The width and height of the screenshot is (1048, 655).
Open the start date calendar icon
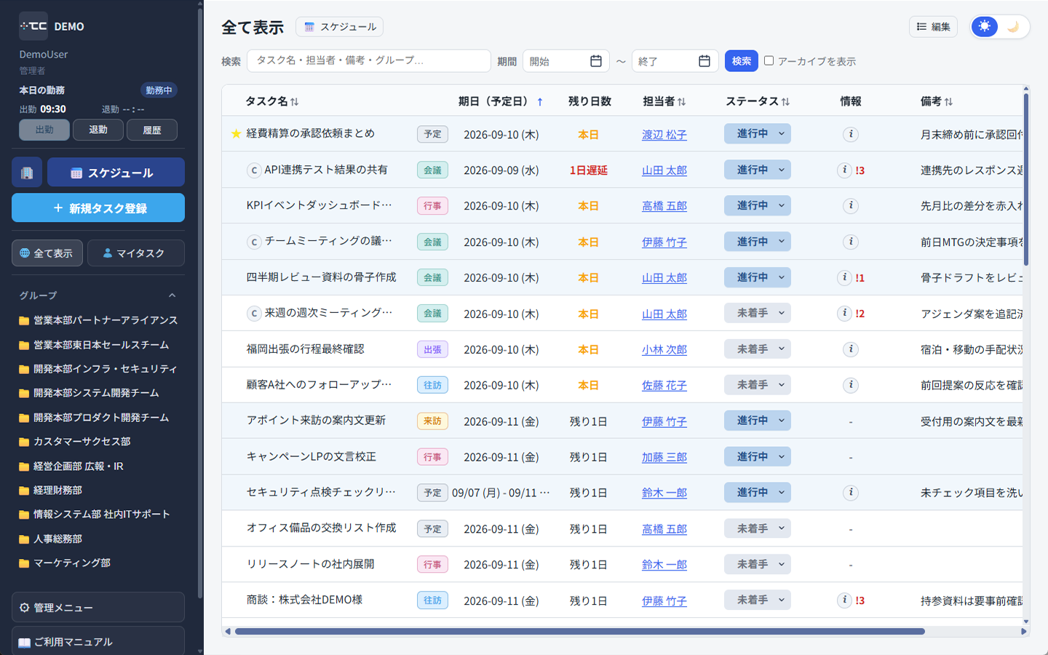coord(596,61)
